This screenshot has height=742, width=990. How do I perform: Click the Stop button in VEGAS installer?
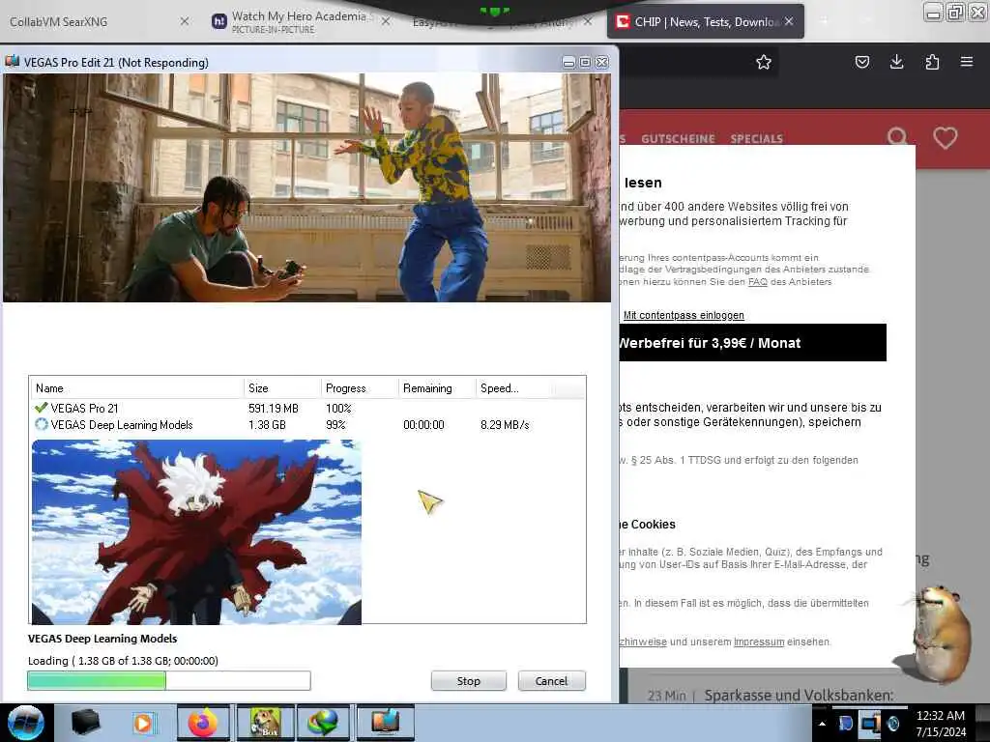pos(469,681)
